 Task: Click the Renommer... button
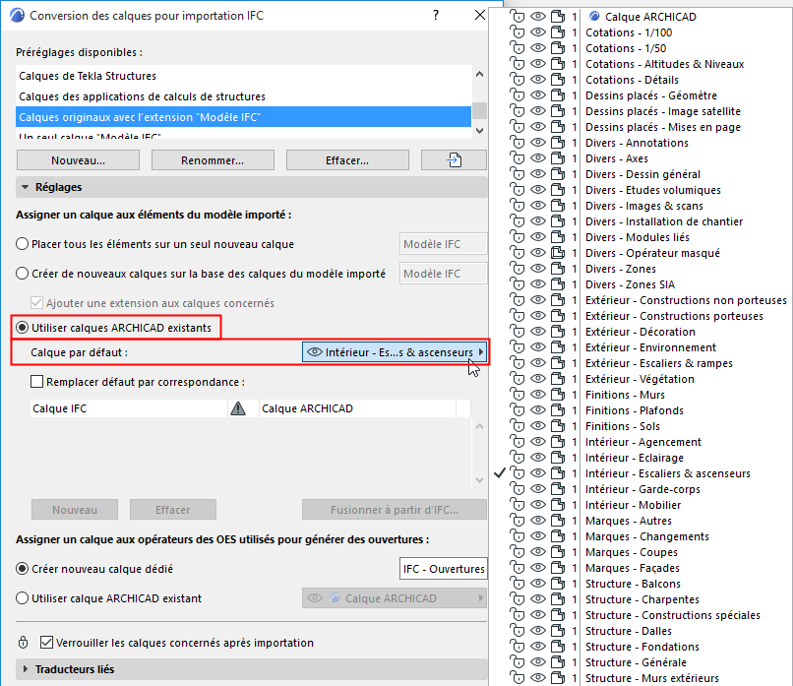(213, 160)
